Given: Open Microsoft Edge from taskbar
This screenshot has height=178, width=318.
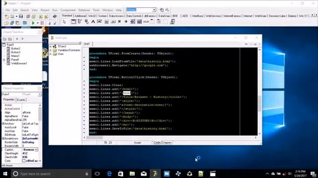Looking at the screenshot, I should (x=109, y=174).
